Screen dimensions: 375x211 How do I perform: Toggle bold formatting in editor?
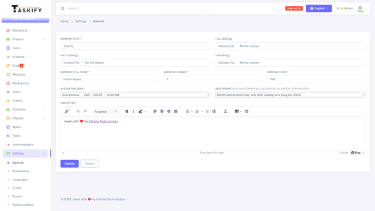127,111
